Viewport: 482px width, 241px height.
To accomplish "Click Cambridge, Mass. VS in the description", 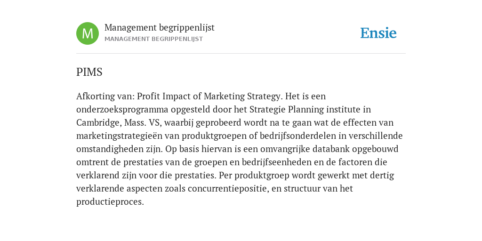I will pyautogui.click(x=119, y=123).
